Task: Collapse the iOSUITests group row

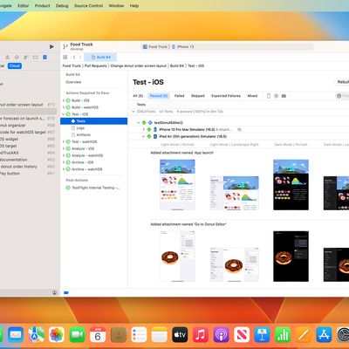Action: coord(133,112)
